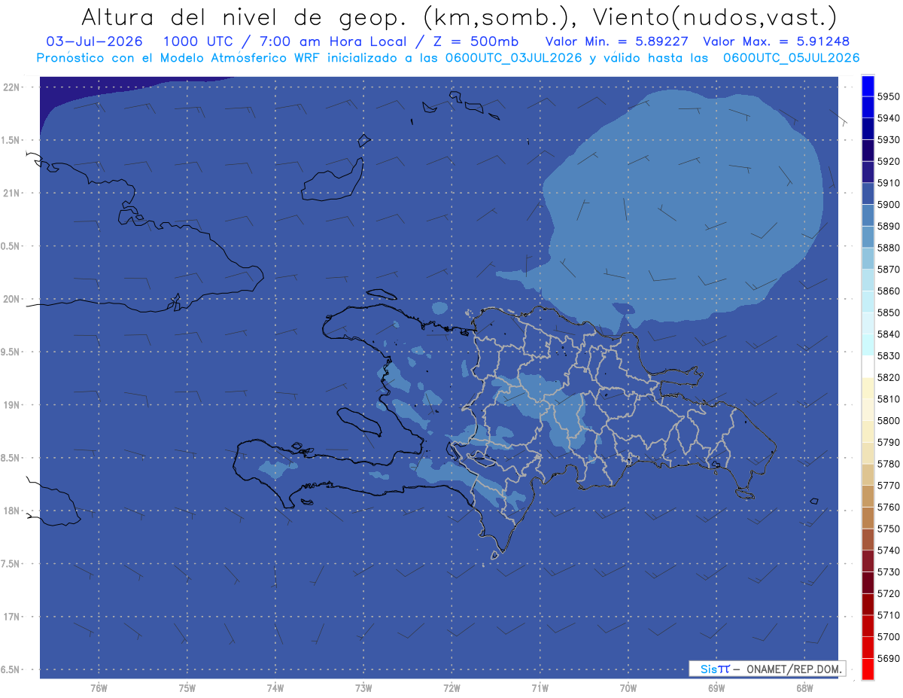Click the legend swatch between 5910 and 5900

pyautogui.click(x=868, y=194)
